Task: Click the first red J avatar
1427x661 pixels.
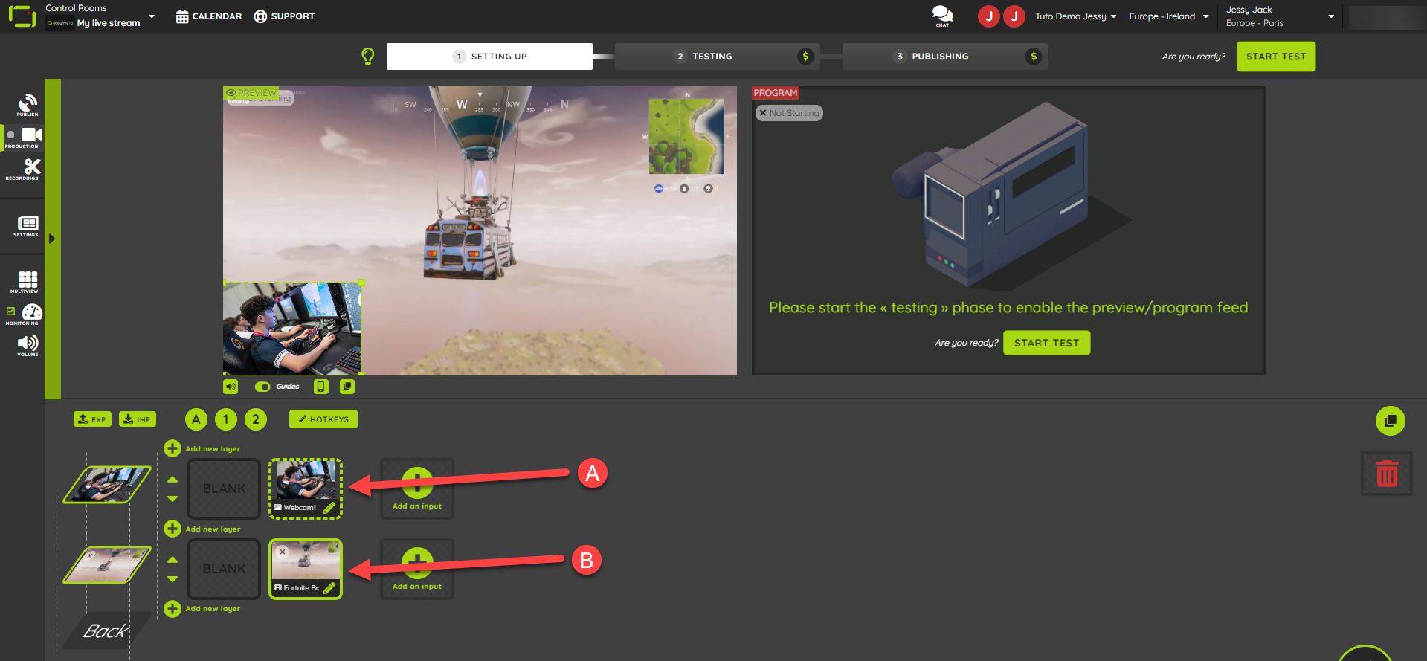Action: [989, 16]
